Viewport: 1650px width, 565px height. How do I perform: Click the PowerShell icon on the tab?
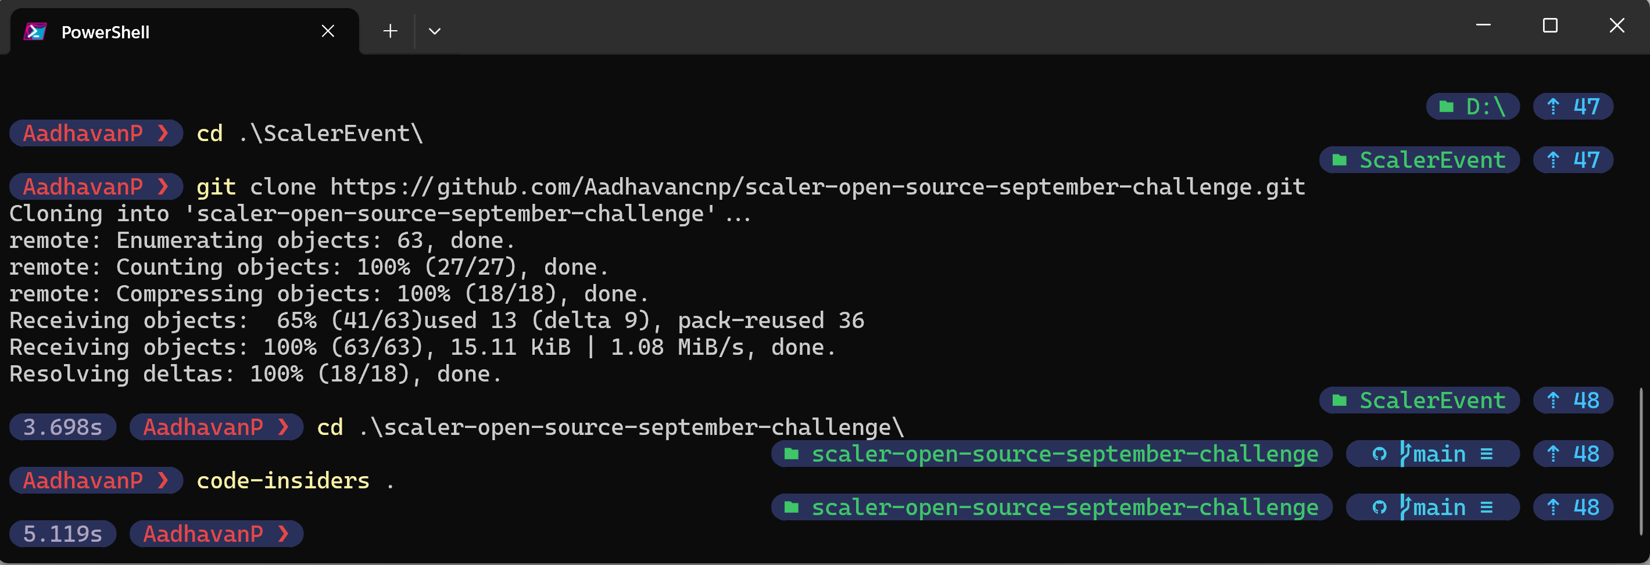[x=35, y=31]
